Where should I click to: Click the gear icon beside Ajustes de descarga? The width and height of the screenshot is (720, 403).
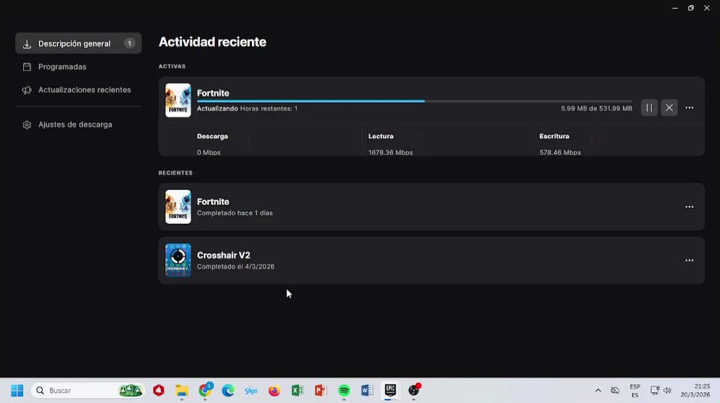point(26,125)
